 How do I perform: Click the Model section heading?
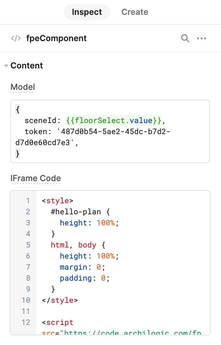[23, 87]
